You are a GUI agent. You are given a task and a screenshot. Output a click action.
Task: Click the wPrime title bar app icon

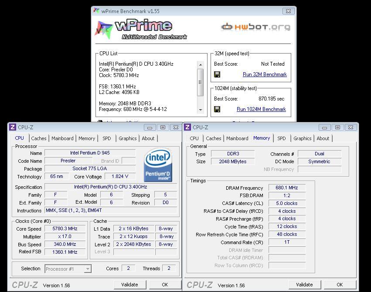pos(96,11)
